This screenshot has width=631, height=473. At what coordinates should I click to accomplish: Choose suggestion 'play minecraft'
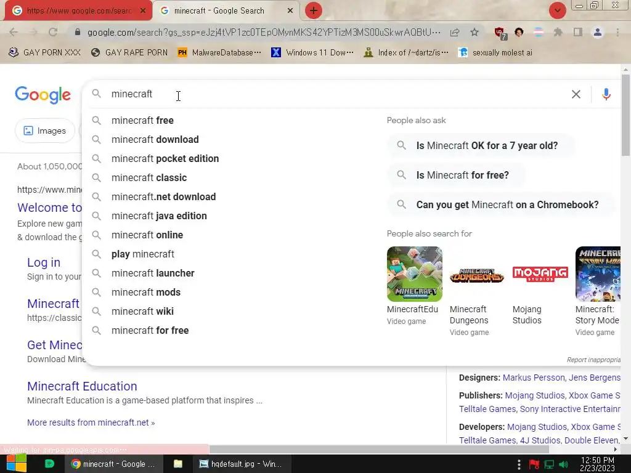143,254
